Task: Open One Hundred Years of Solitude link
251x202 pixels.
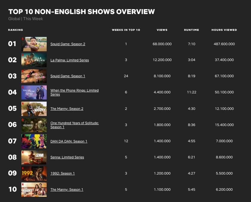Action: pos(74,125)
